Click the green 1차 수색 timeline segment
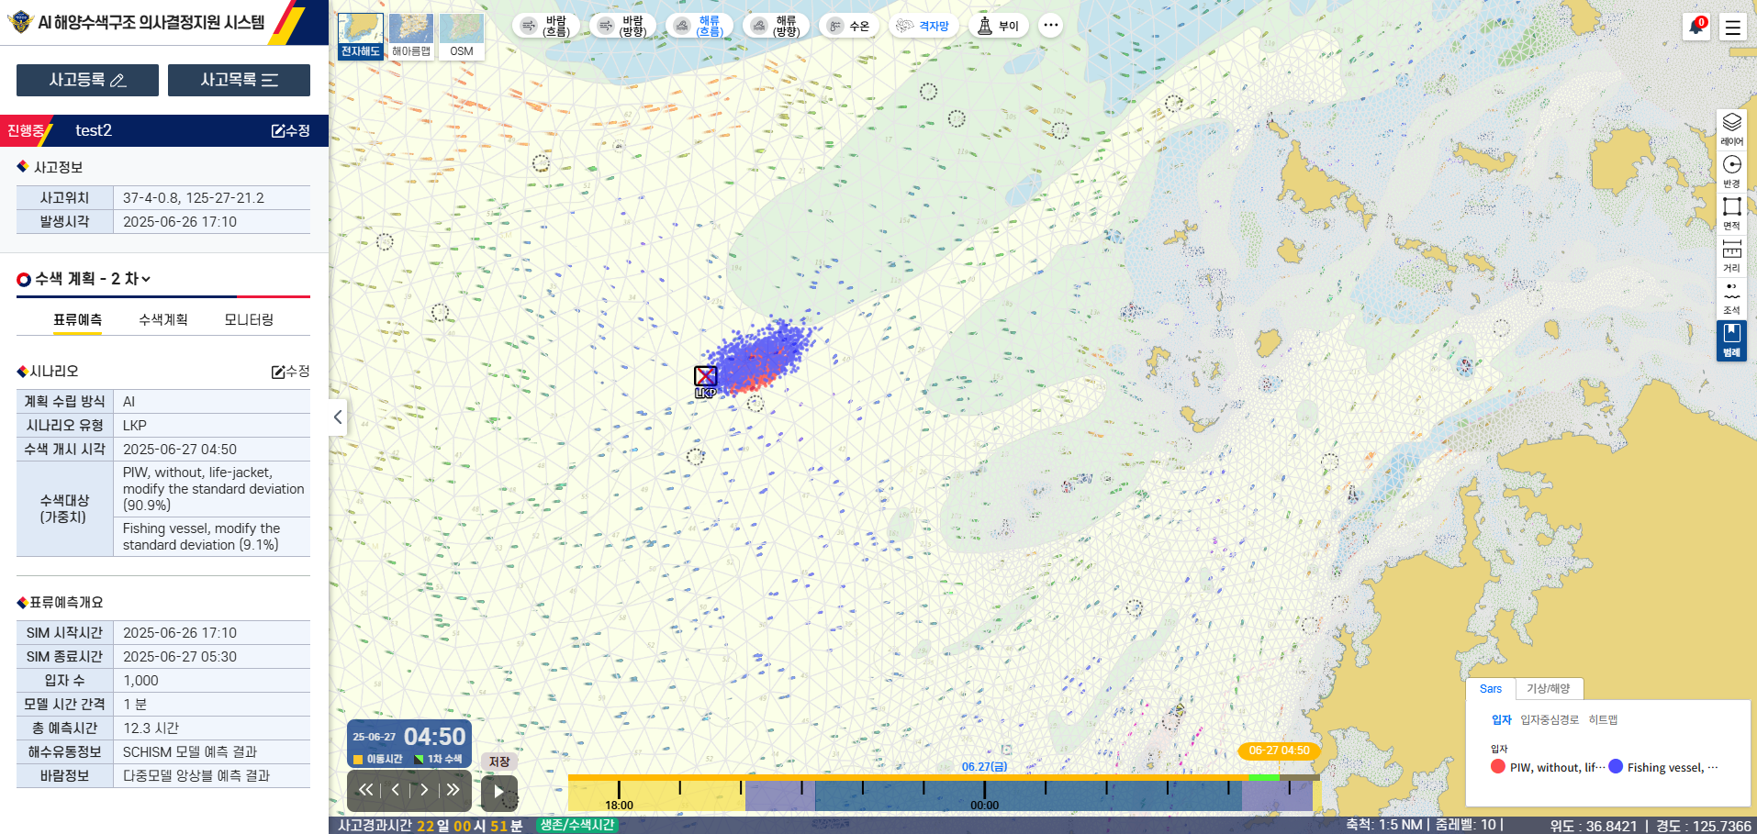Screen dimensions: 1757x834 1263,778
